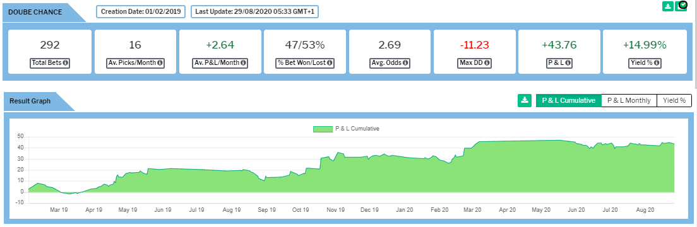Open info icon for Total Bets

click(x=65, y=63)
